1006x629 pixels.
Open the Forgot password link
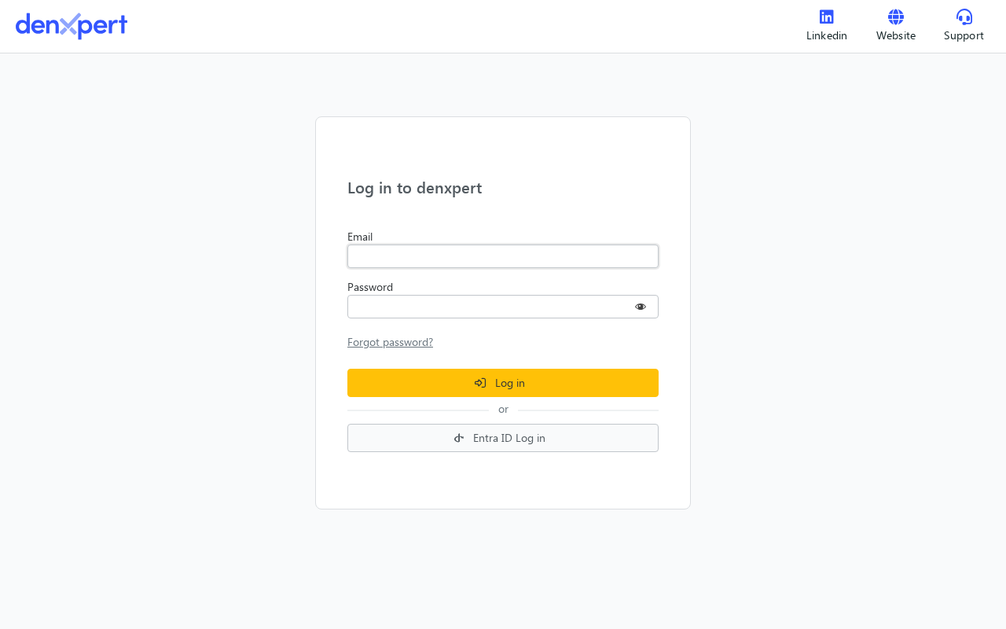[390, 342]
